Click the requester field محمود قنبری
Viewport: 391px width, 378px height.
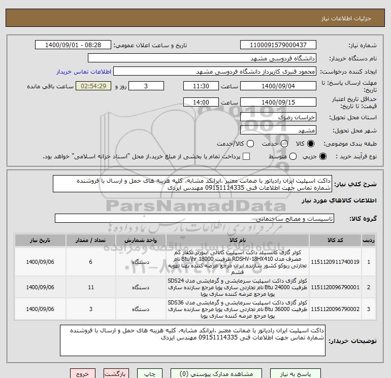[x=215, y=72]
